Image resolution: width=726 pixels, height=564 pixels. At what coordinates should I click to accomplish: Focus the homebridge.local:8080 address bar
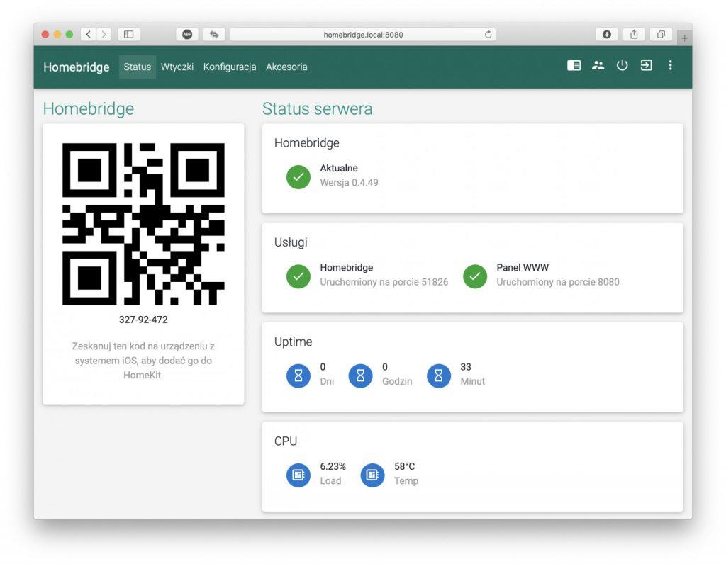pos(362,34)
